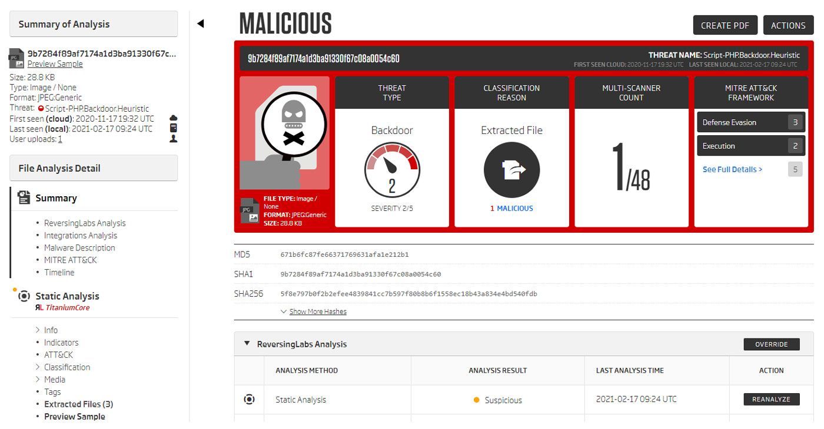Go to Extracted Files (3) section
This screenshot has width=824, height=429.
coord(78,404)
